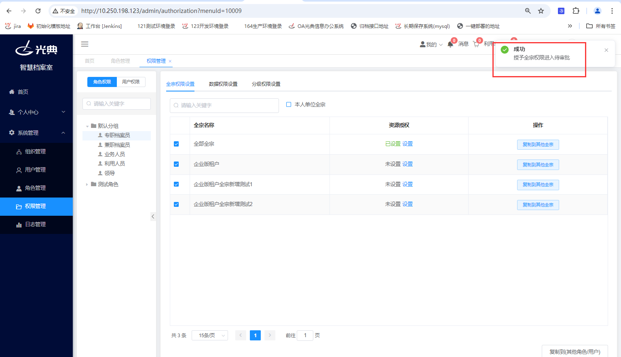This screenshot has width=621, height=357.
Task: Click 复制到其他全宗 in 企业版租户全宗新增测试2 row
Action: pos(538,205)
